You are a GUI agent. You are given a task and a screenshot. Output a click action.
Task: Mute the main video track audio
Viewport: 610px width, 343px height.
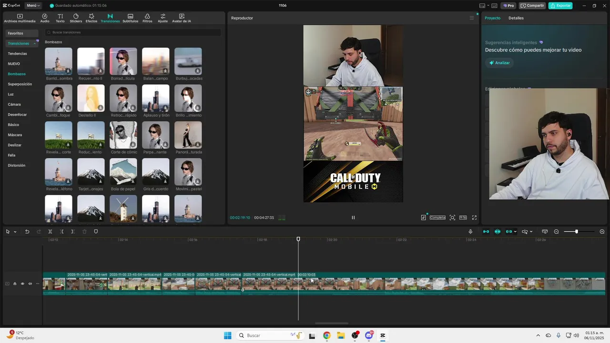(x=30, y=283)
